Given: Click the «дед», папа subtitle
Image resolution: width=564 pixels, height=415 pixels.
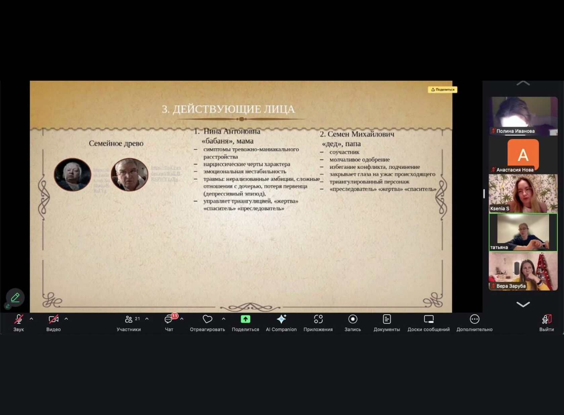Looking at the screenshot, I should (x=341, y=144).
